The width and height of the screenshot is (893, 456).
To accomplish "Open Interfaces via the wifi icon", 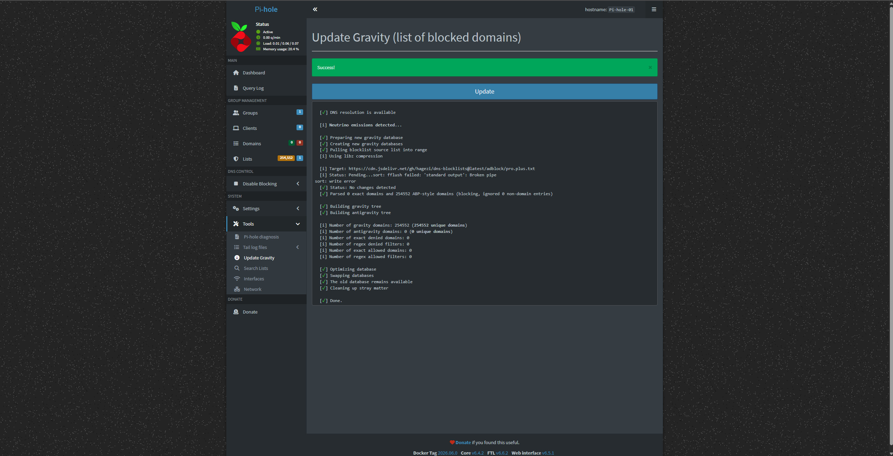I will (x=237, y=279).
